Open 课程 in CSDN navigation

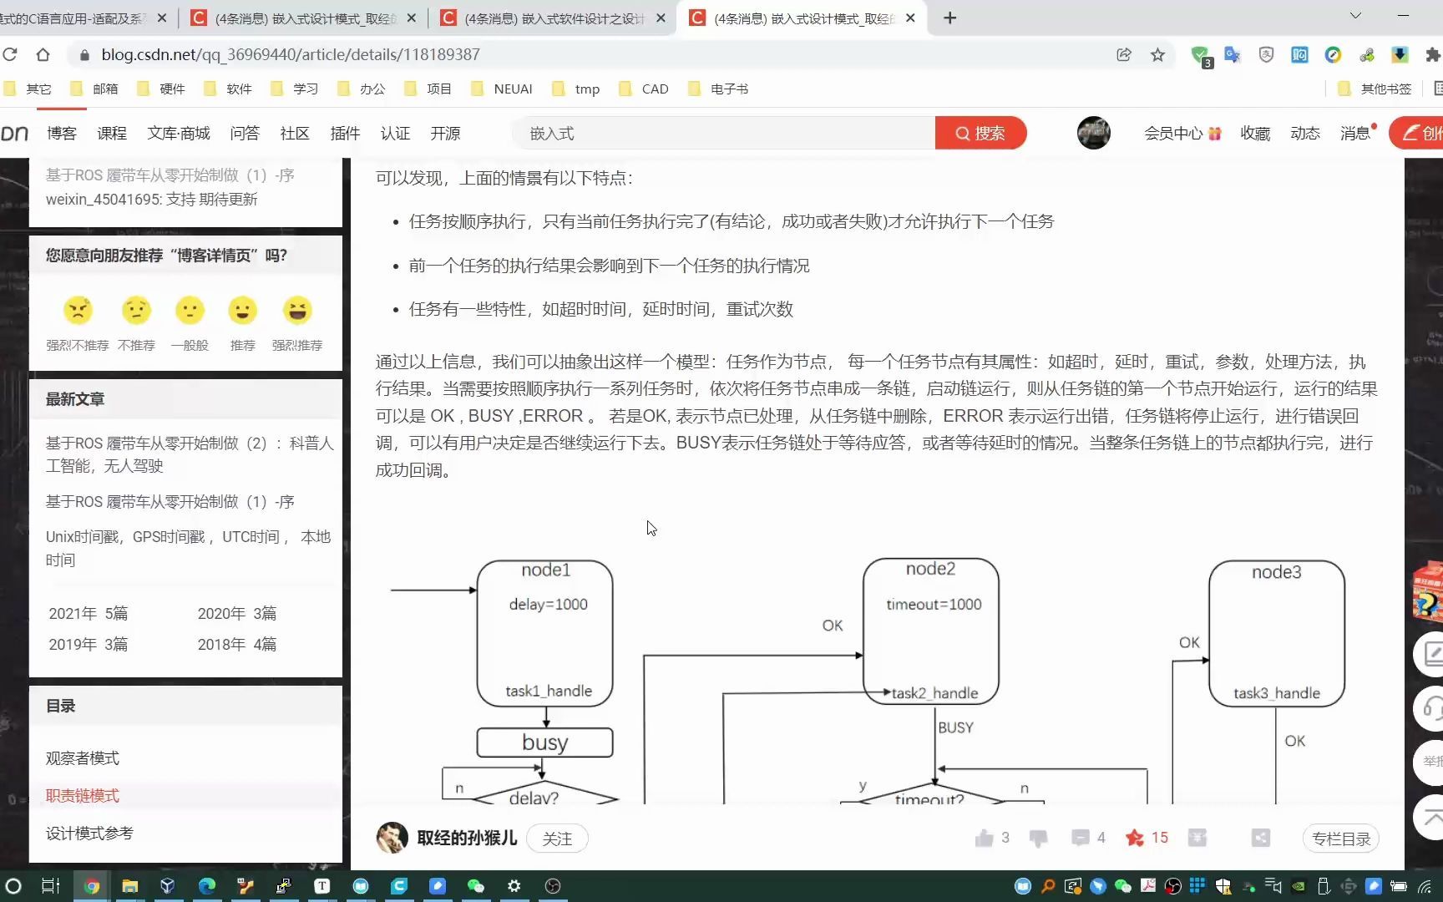pos(112,133)
